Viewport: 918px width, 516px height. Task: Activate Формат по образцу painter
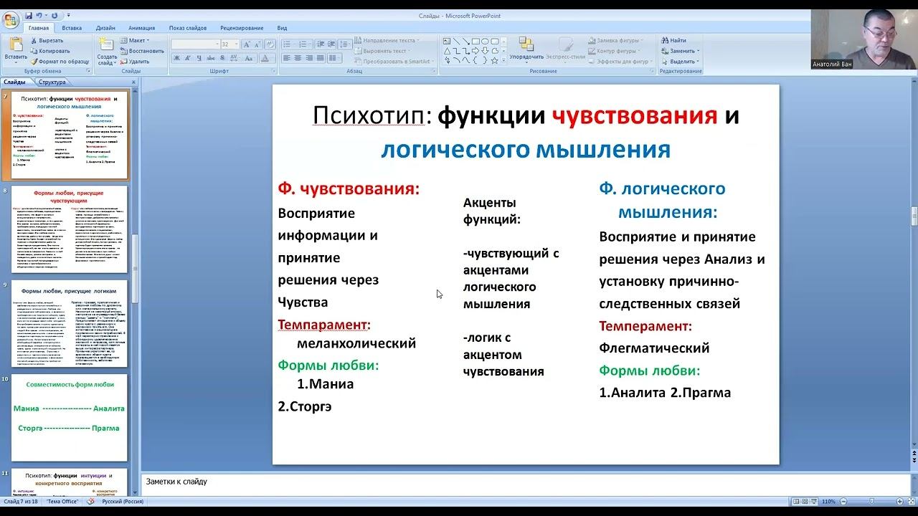(x=60, y=62)
